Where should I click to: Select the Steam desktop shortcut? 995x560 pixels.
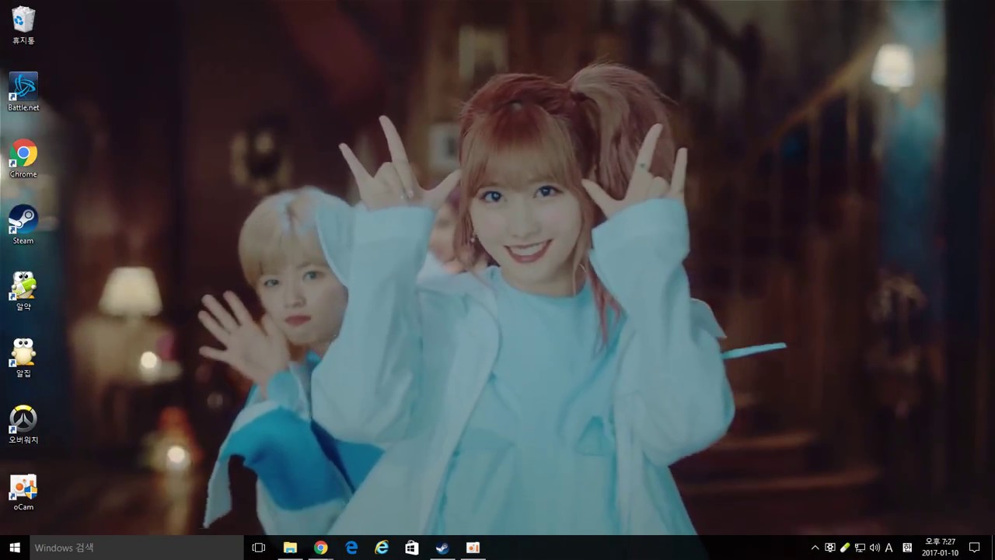[x=23, y=225]
